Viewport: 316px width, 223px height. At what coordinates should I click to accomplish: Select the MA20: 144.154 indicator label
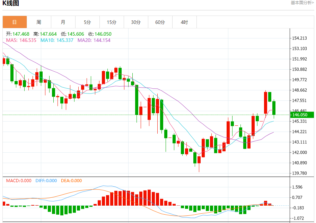[94, 40]
